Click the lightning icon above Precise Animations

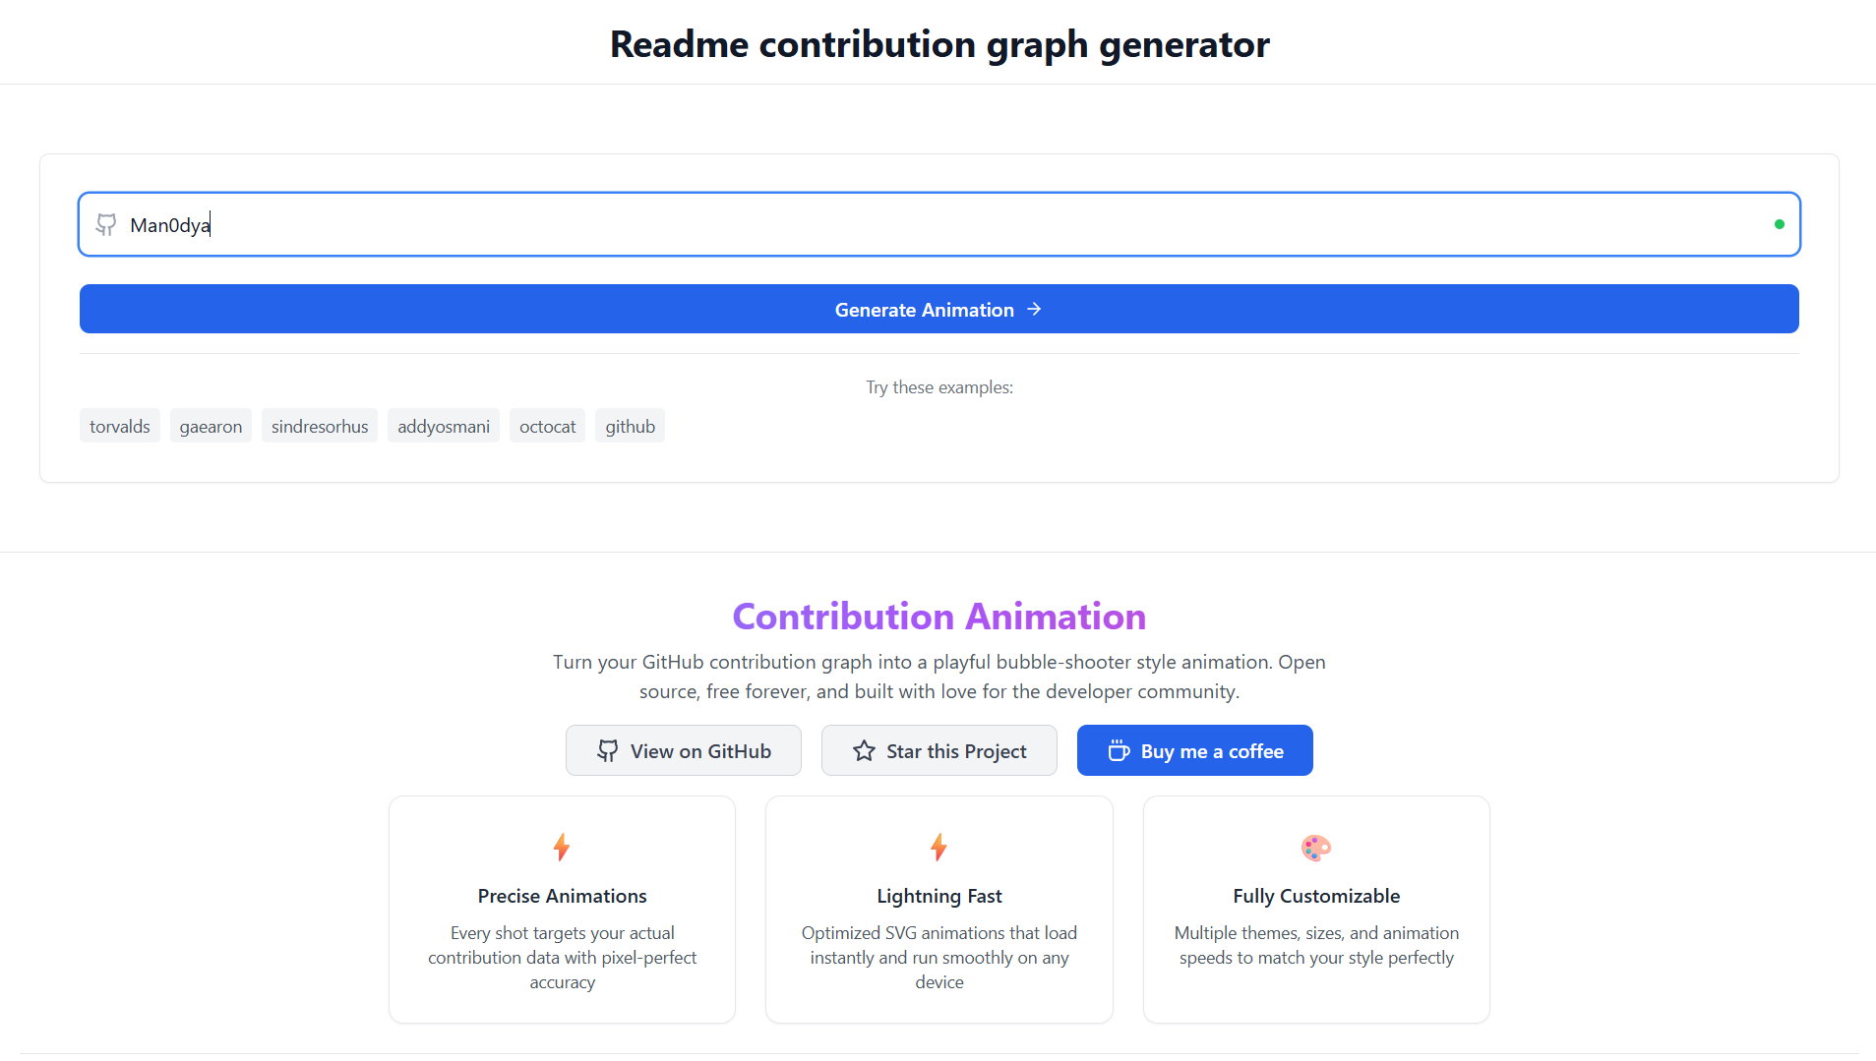pyautogui.click(x=562, y=848)
